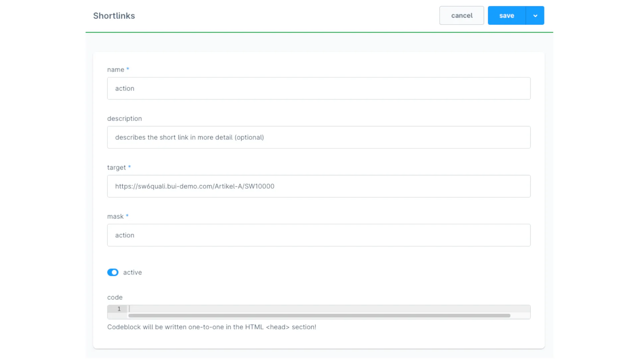Click the mask field showing 'action'
Viewport: 640px width, 360px height.
point(319,235)
